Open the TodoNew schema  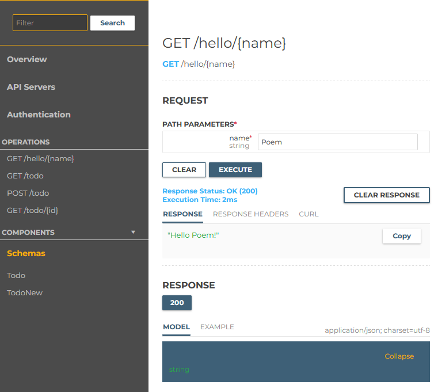coord(25,292)
